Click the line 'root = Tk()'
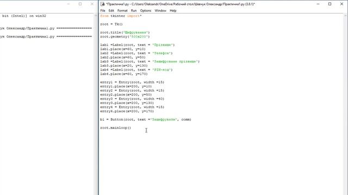This screenshot has height=195, width=348. coord(111,24)
